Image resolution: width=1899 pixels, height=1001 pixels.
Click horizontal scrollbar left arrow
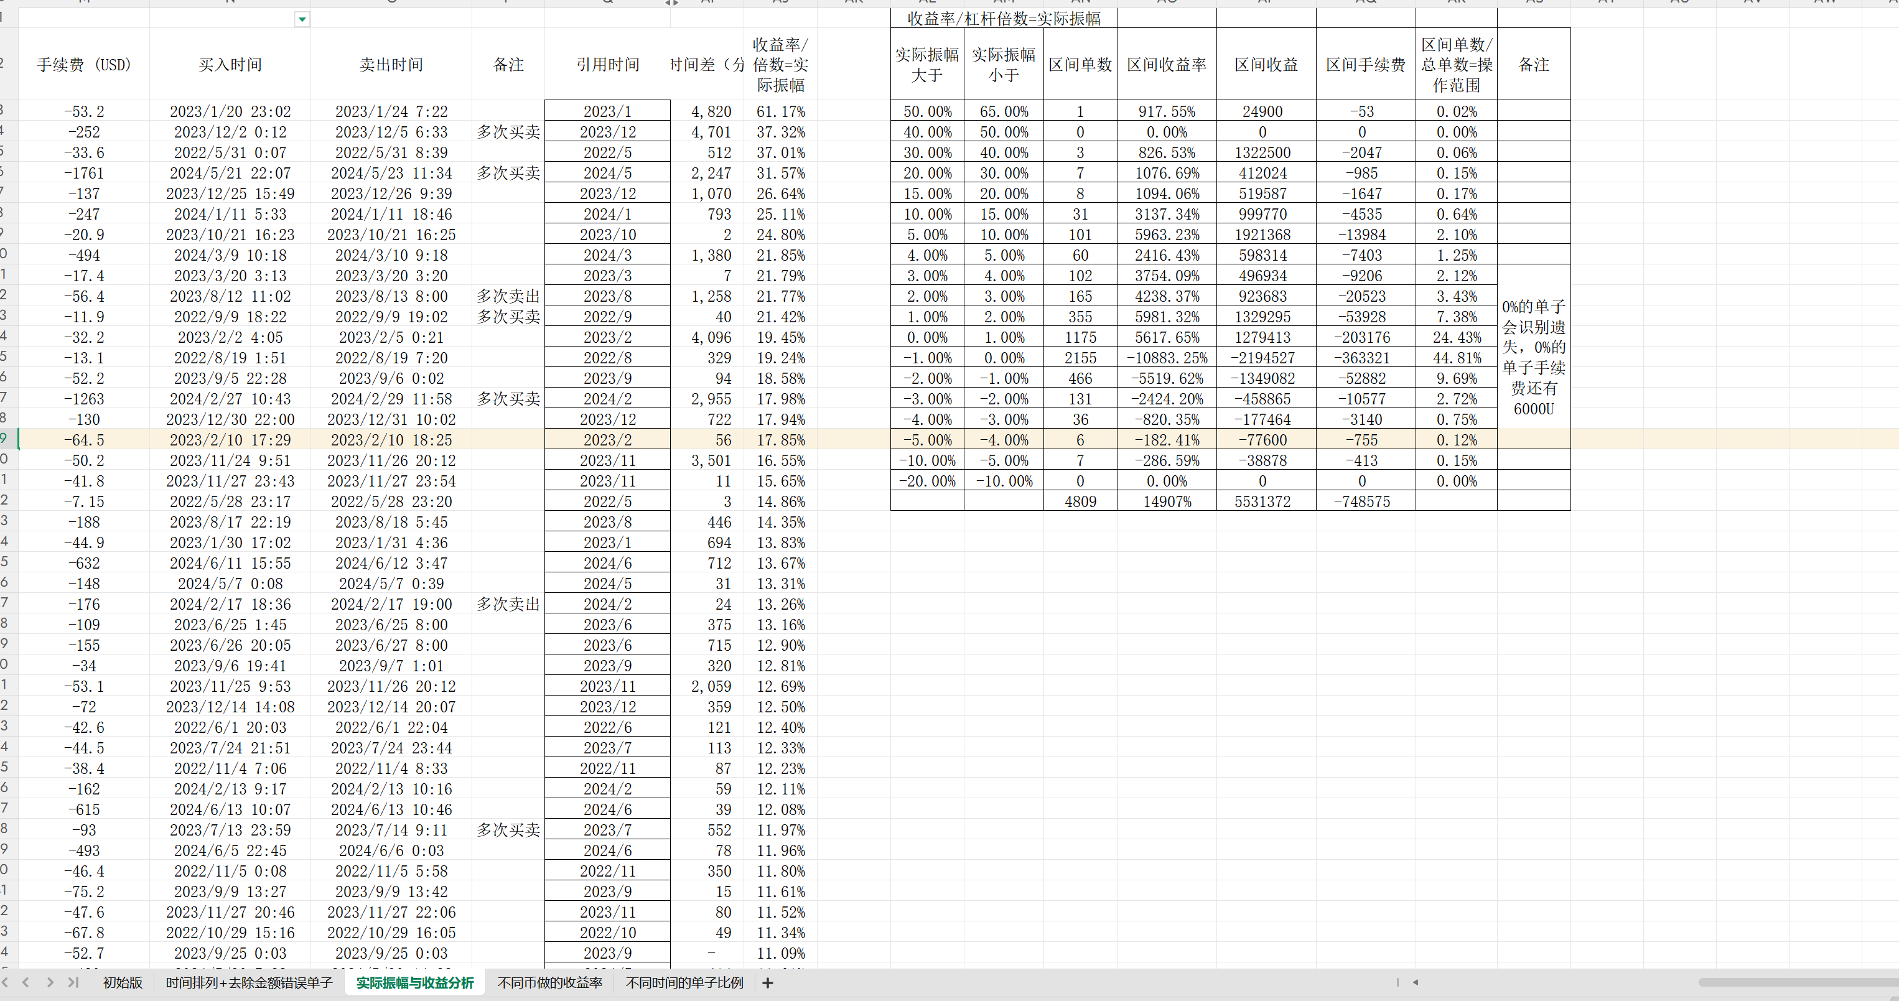[x=1415, y=982]
